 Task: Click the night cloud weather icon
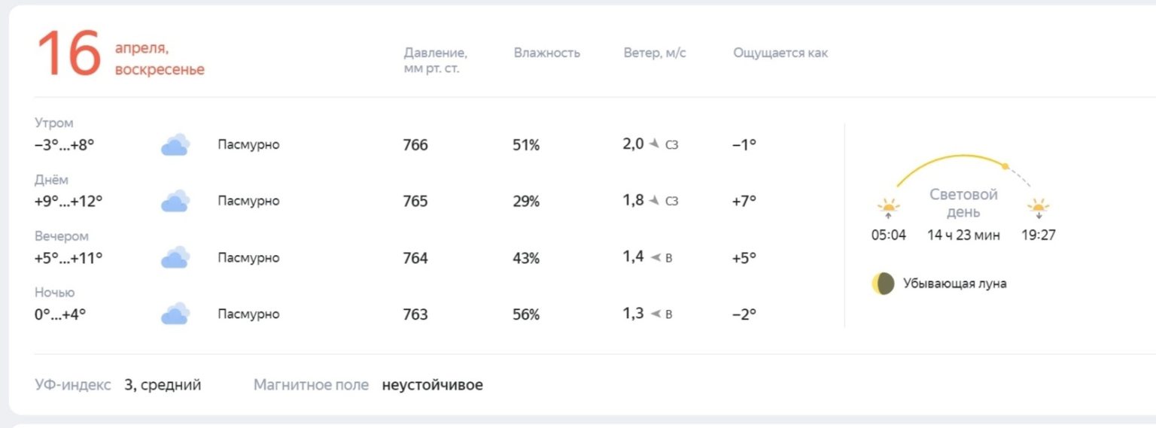[175, 314]
